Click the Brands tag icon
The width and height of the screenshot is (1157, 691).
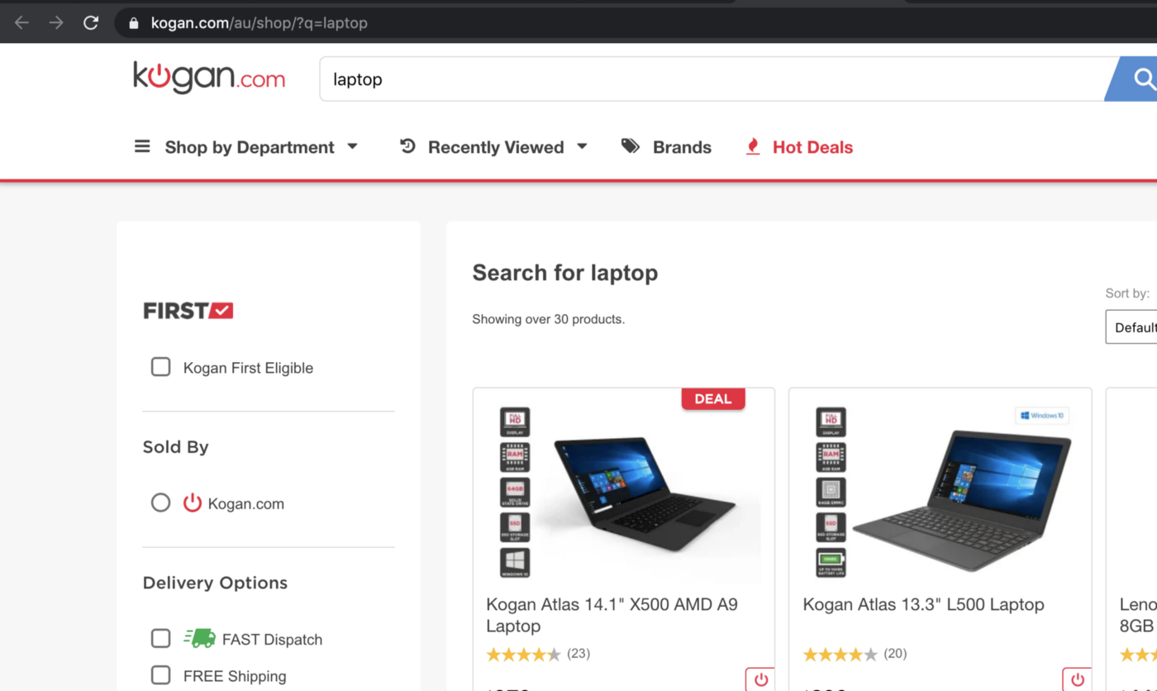click(x=631, y=146)
